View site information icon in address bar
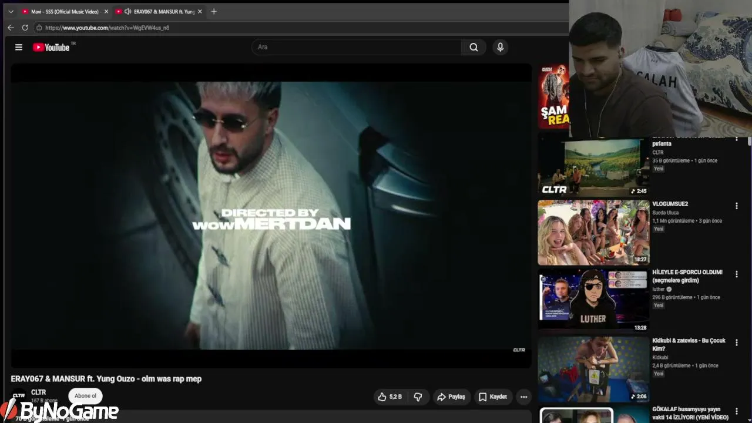Viewport: 752px width, 423px height. (39, 28)
